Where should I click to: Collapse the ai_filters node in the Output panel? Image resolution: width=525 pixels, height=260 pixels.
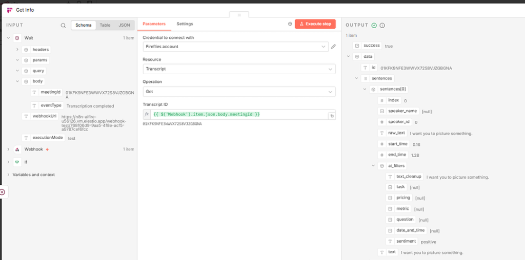(373, 166)
